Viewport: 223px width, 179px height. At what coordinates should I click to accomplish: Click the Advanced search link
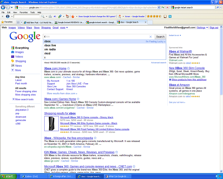coord(159,63)
